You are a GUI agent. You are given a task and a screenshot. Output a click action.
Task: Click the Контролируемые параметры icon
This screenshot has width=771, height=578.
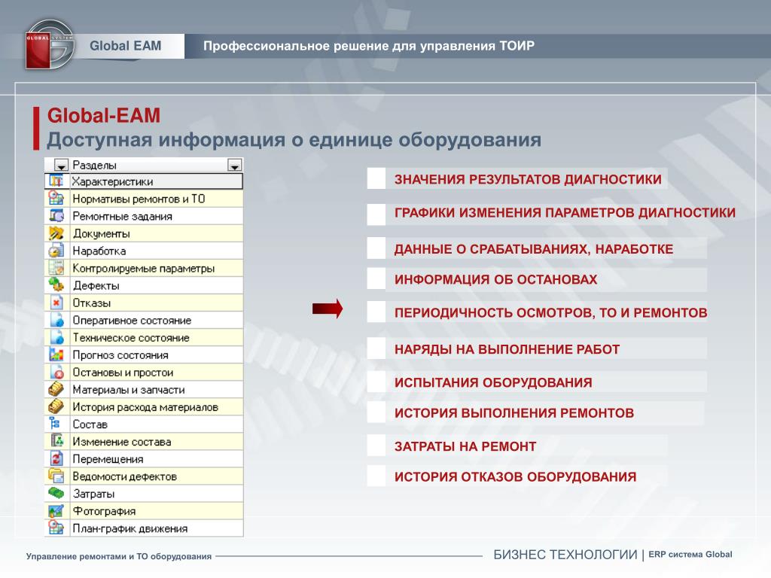click(x=56, y=268)
